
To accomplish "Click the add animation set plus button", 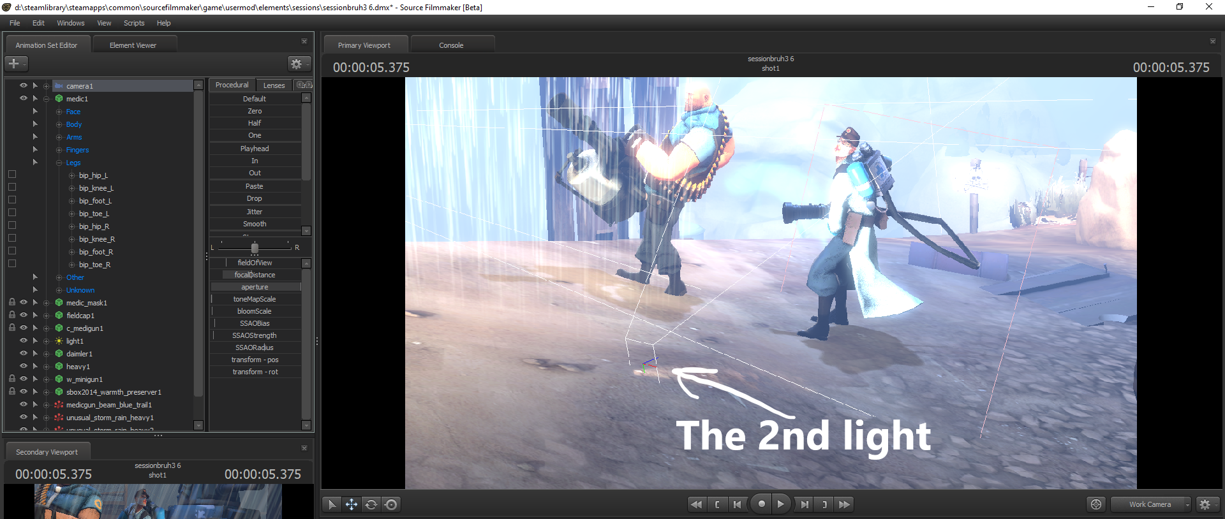I will click(x=16, y=64).
